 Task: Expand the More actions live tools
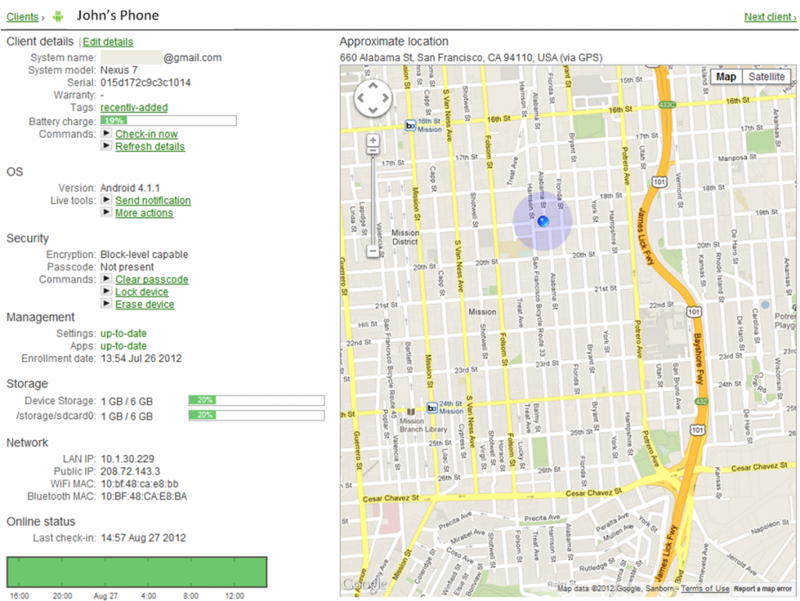pyautogui.click(x=144, y=213)
